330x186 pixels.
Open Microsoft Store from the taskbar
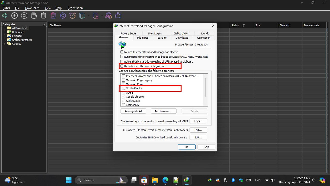pos(144,180)
